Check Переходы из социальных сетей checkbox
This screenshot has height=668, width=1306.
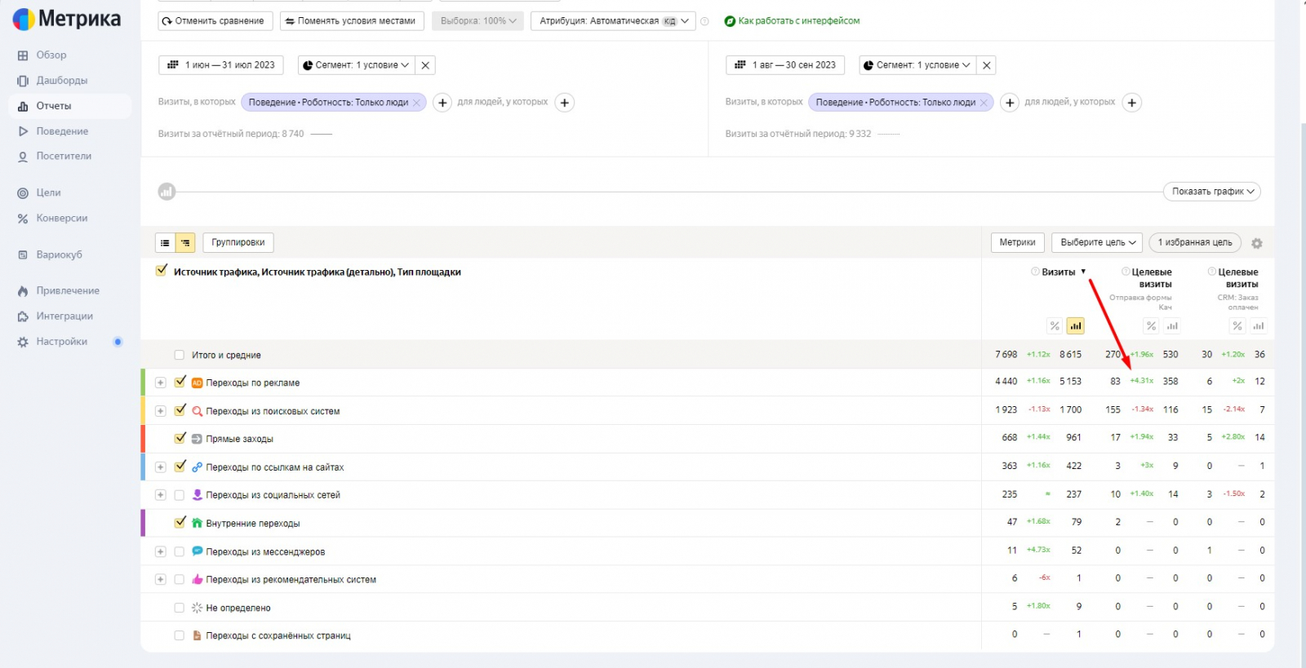pos(180,495)
